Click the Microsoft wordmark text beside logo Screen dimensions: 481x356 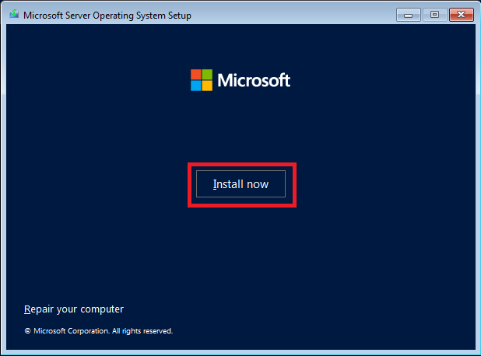254,80
